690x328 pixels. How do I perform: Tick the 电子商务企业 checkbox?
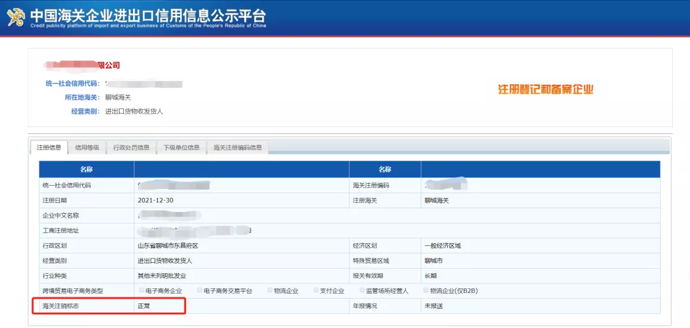141,290
